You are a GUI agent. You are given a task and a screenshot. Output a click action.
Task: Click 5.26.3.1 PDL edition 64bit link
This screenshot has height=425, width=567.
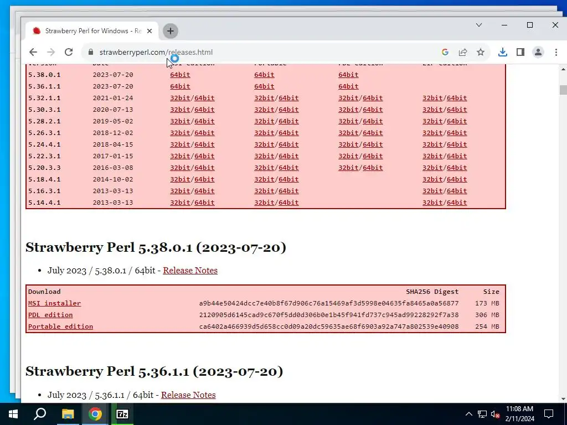point(373,133)
